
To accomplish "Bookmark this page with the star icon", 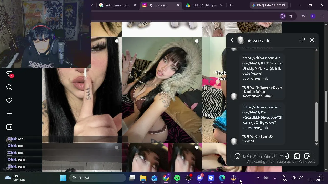I will tap(291, 16).
